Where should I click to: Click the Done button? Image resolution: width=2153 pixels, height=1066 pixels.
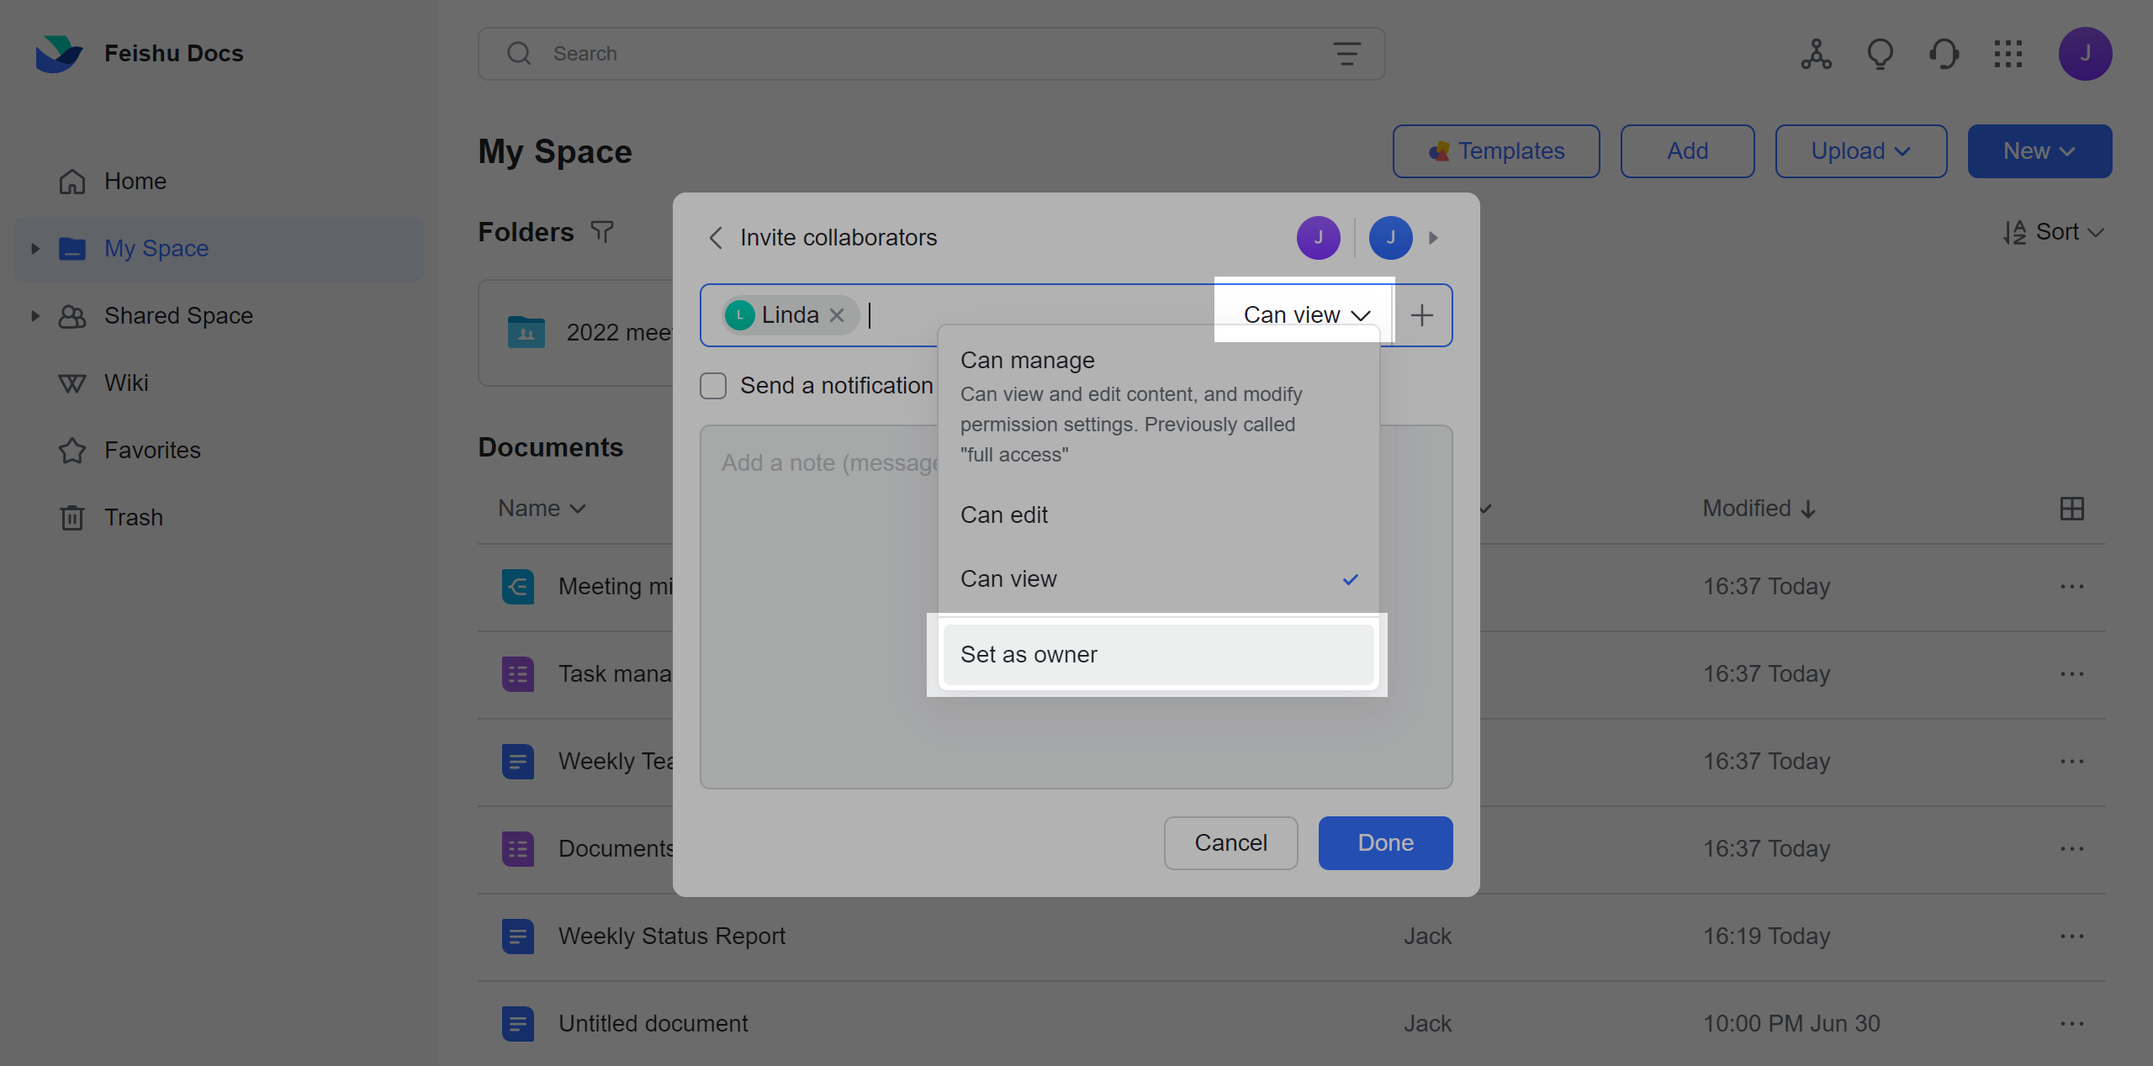(1384, 842)
